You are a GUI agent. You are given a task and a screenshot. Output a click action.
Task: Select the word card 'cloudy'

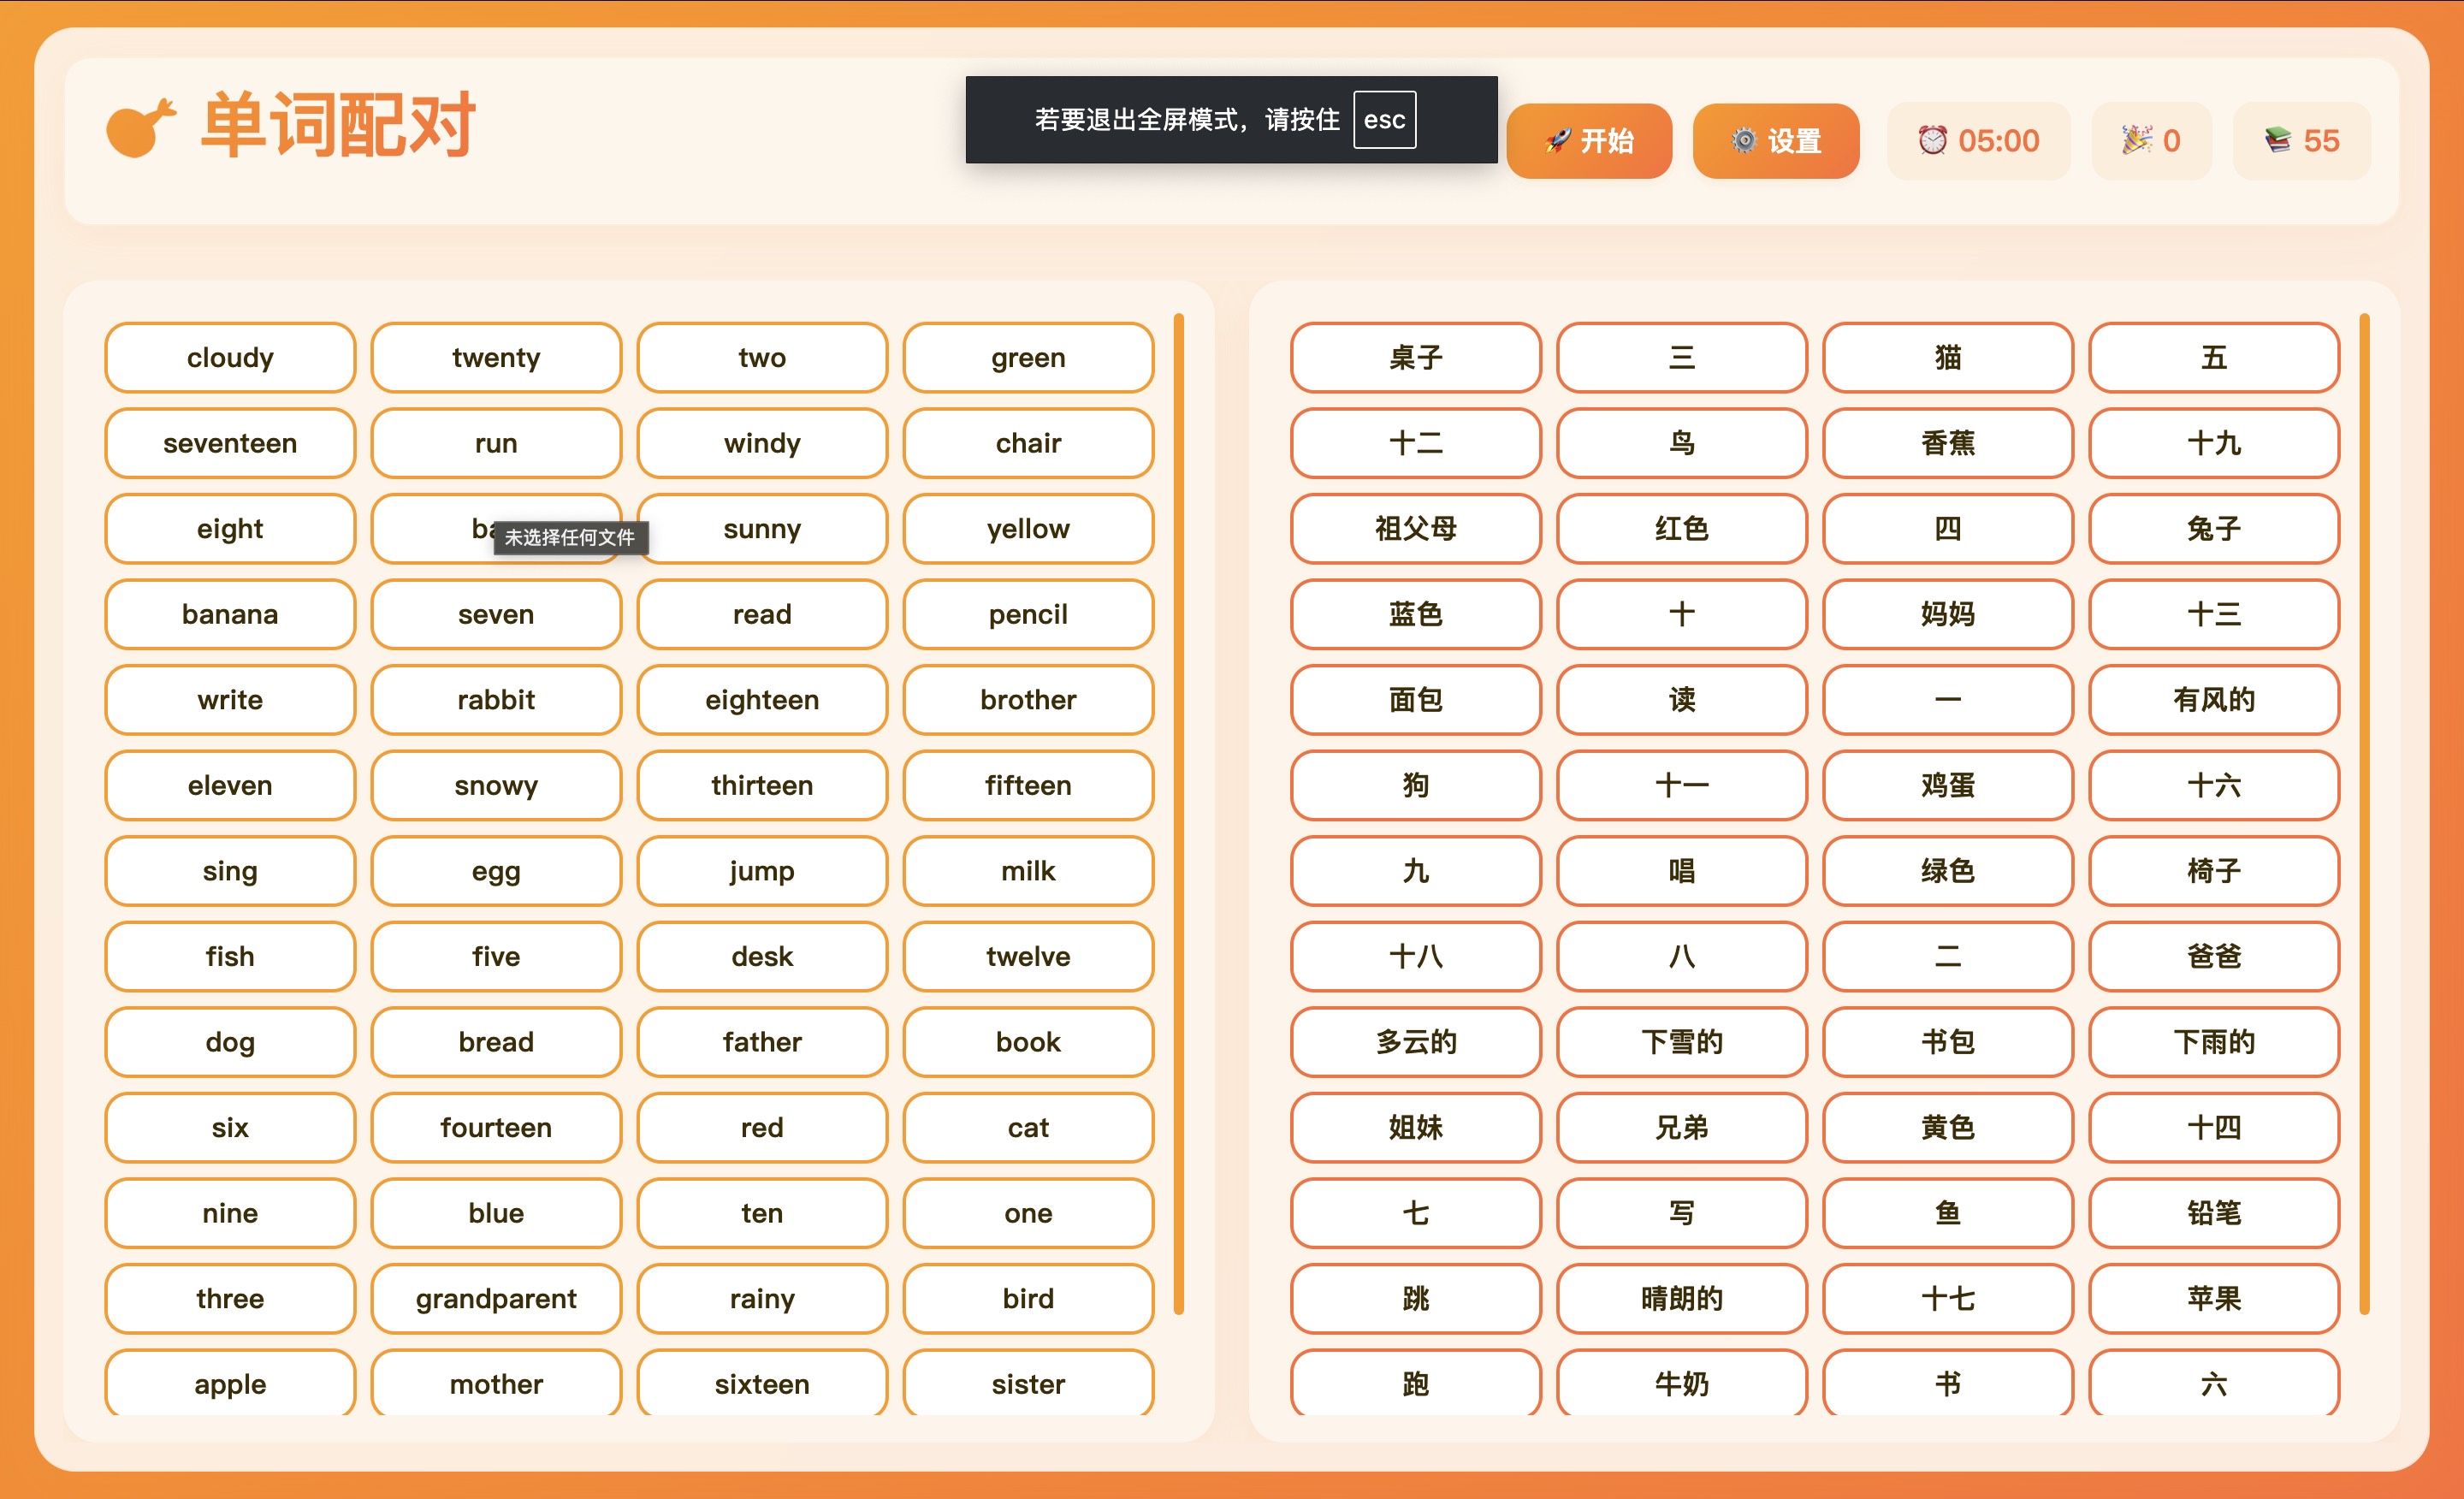pyautogui.click(x=230, y=358)
